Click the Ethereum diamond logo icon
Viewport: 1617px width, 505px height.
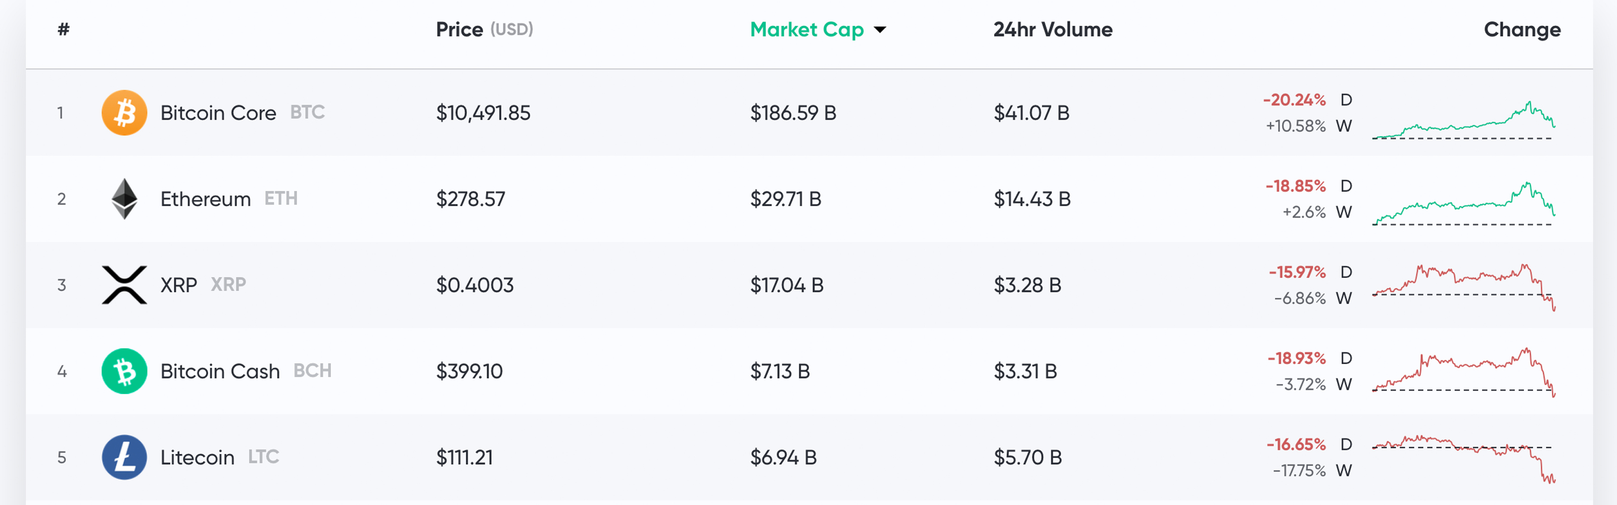click(124, 199)
